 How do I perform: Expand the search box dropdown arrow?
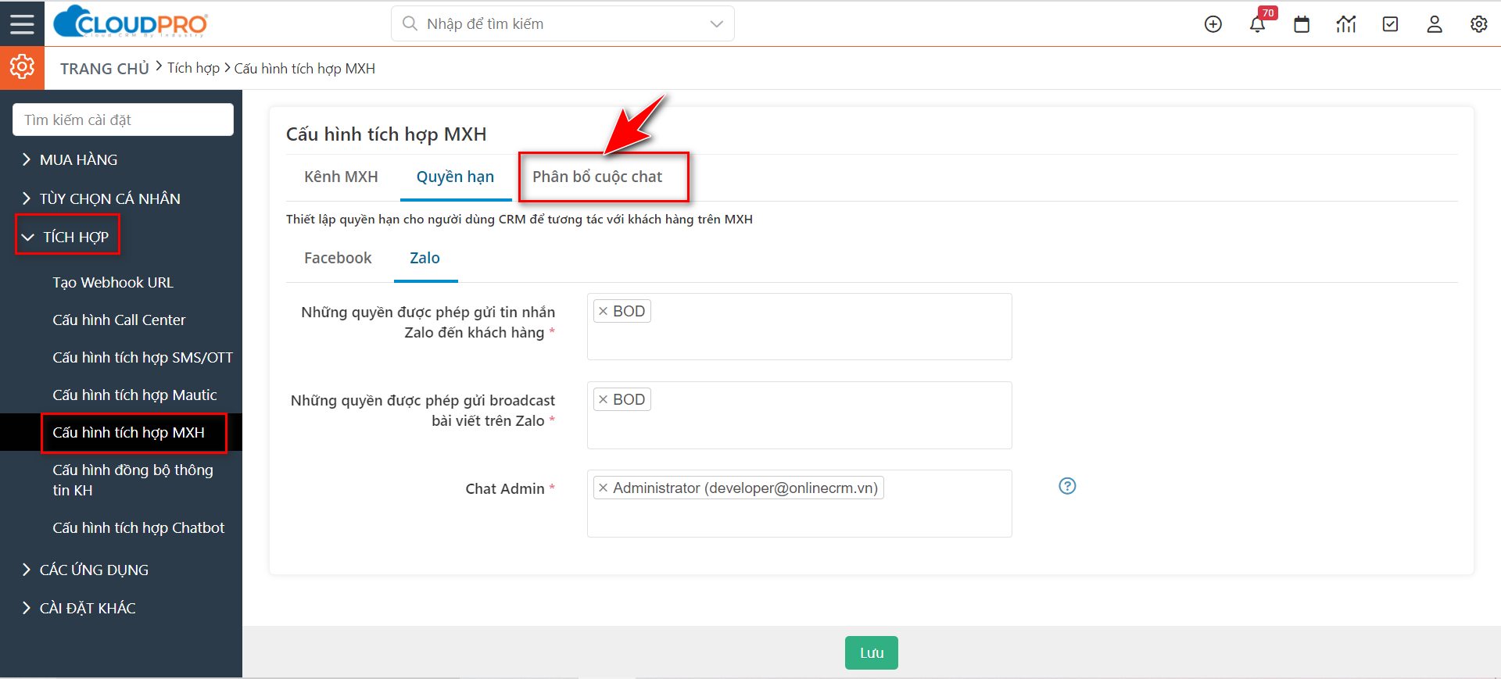716,23
